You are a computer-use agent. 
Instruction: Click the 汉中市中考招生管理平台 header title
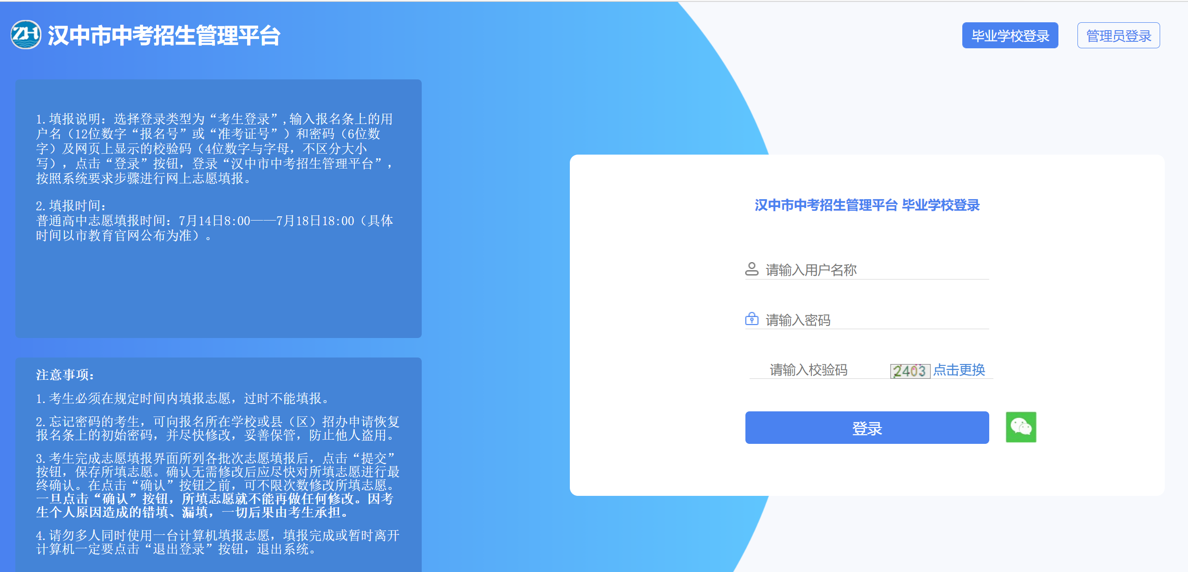[x=164, y=35]
